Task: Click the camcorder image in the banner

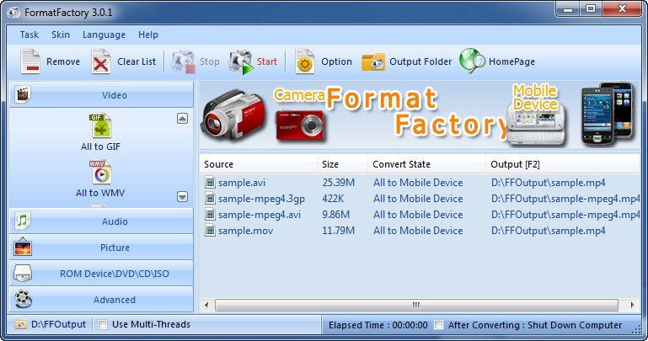Action: pyautogui.click(x=234, y=115)
